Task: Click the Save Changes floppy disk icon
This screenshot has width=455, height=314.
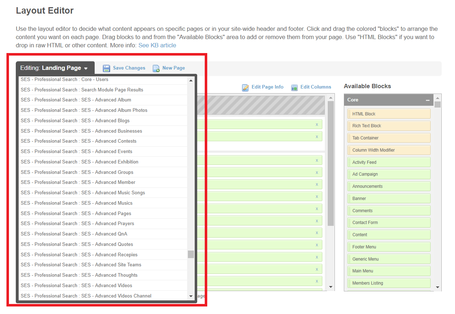Action: click(106, 68)
